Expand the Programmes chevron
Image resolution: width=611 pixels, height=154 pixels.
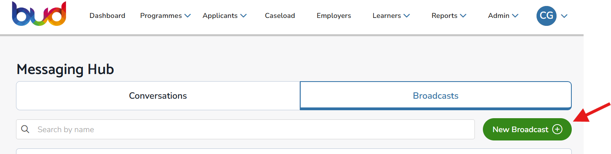188,16
